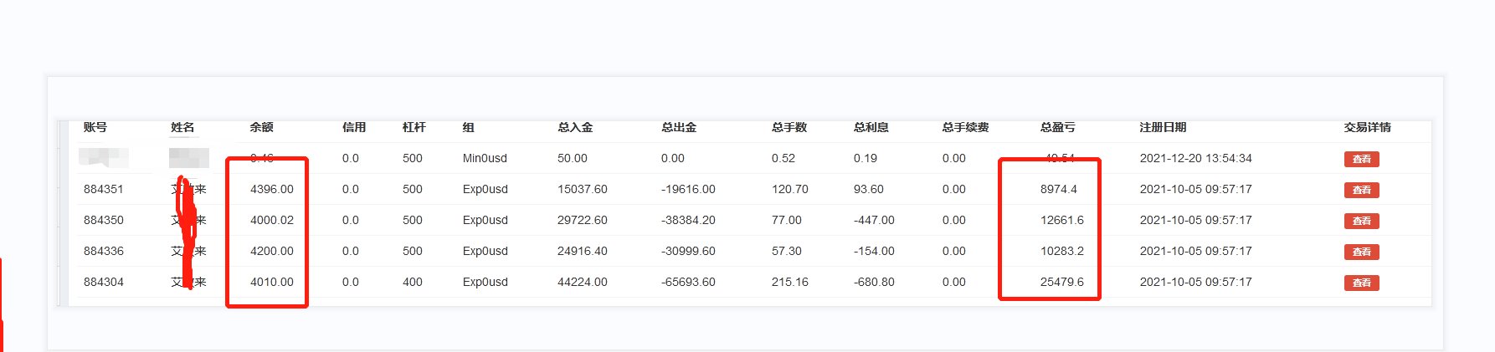This screenshot has width=1495, height=352.
Task: Click total profit value 25479.6
Action: (1061, 282)
